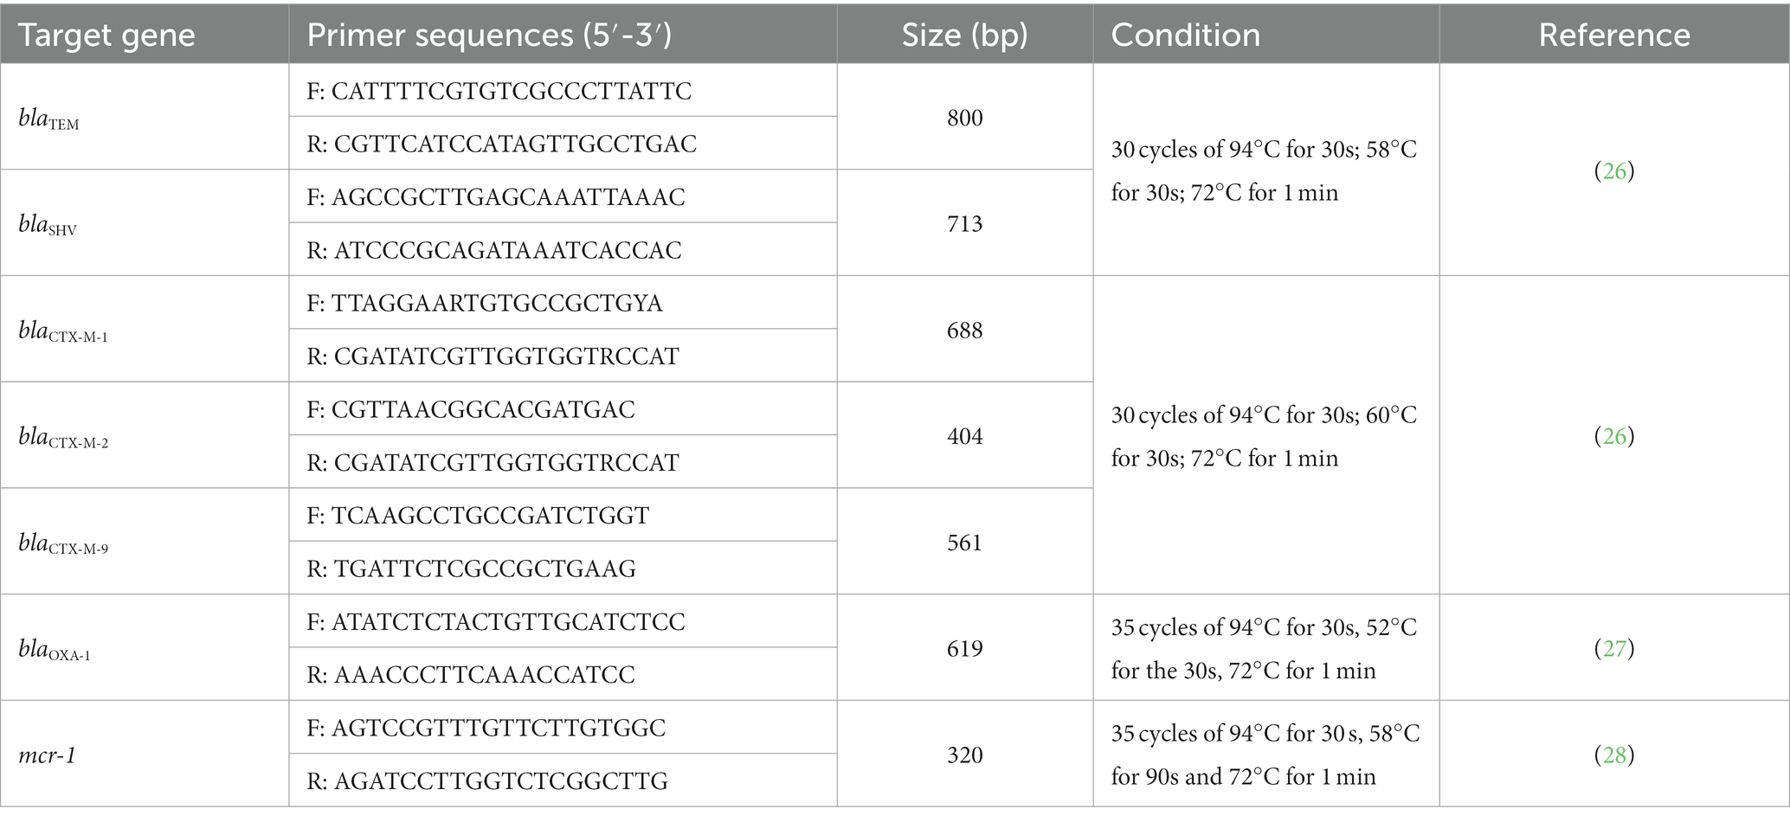Image resolution: width=1790 pixels, height=822 pixels.
Task: Click the 800 bp size cell
Action: point(964,117)
